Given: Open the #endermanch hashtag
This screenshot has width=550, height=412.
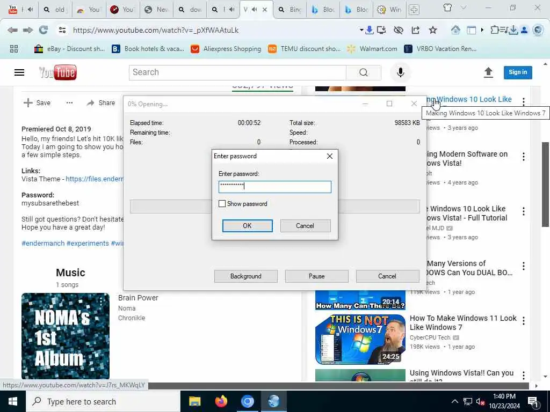Looking at the screenshot, I should pyautogui.click(x=43, y=243).
